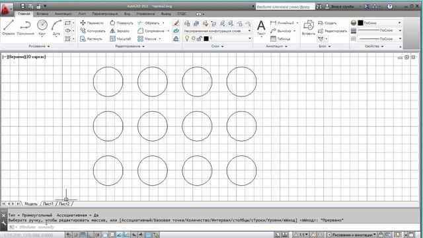Image resolution: width=423 pixels, height=238 pixels.
Task: Click the ellipse tool icon in Рисование panel
Action: (x=68, y=31)
